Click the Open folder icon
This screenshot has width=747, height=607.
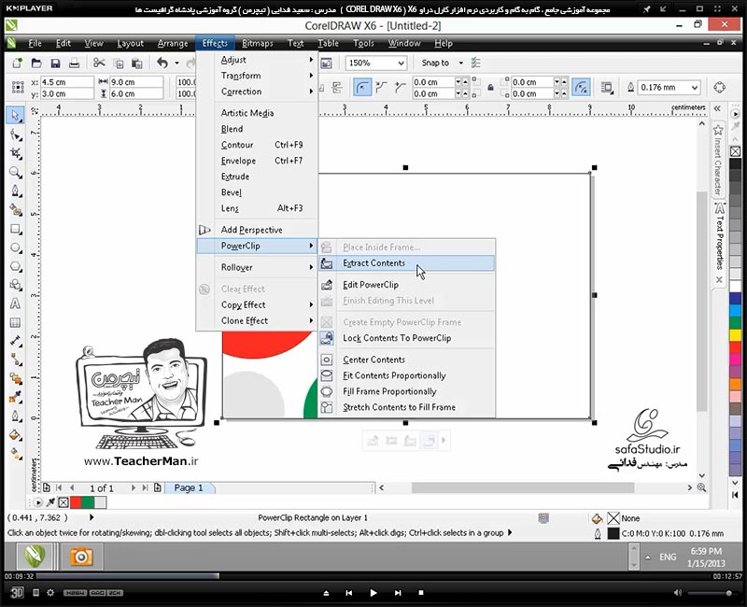click(36, 63)
